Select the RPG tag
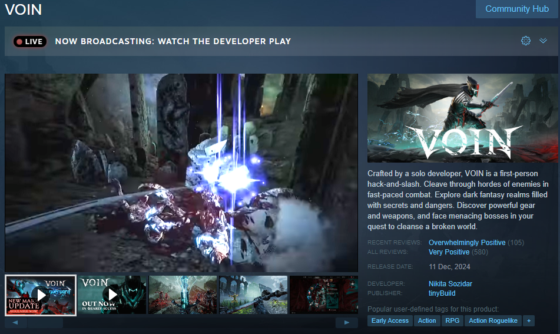This screenshot has width=560, height=334. pos(452,321)
